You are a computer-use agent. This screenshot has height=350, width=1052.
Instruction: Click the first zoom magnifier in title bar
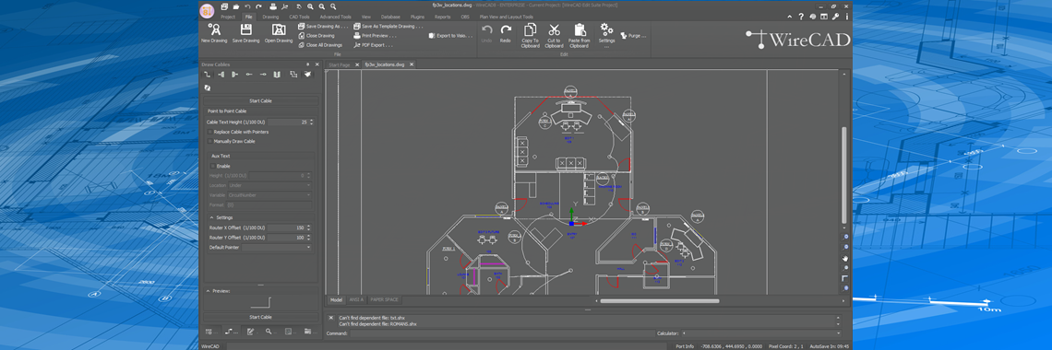(x=310, y=6)
